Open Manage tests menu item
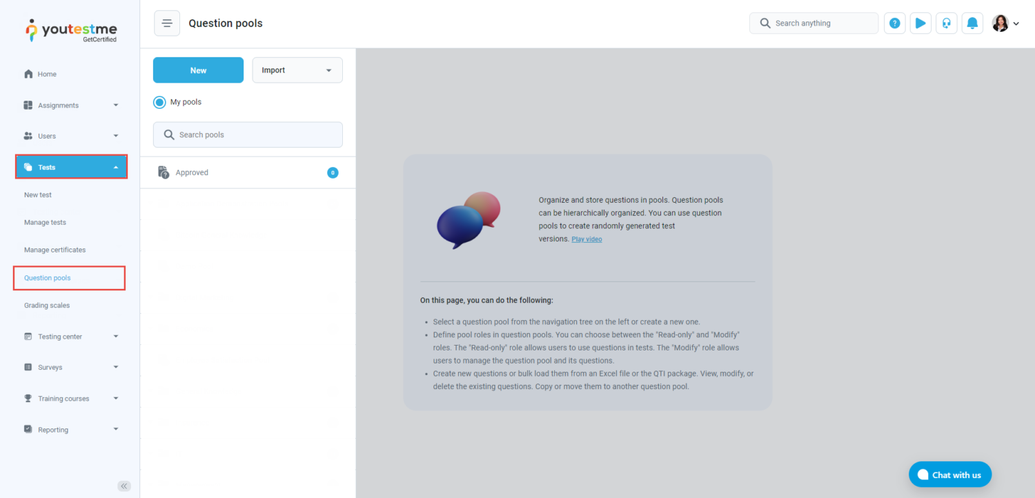The width and height of the screenshot is (1035, 498). 45,223
